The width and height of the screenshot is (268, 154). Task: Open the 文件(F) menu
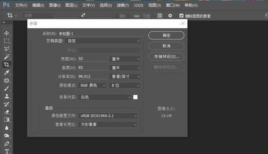21,5
